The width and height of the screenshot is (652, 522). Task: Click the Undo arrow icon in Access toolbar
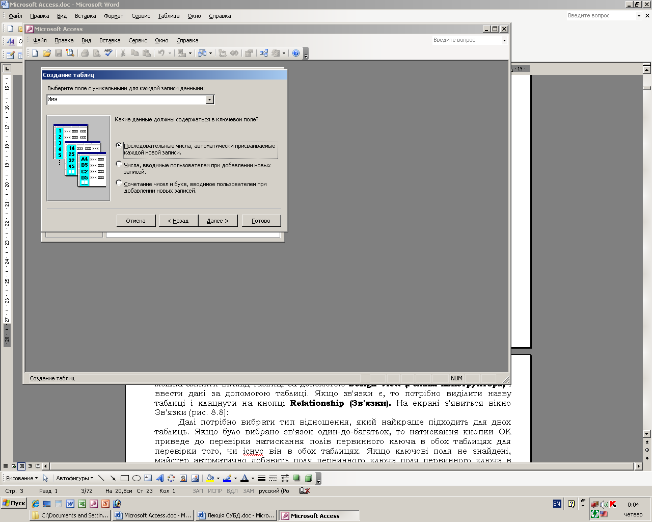click(161, 53)
